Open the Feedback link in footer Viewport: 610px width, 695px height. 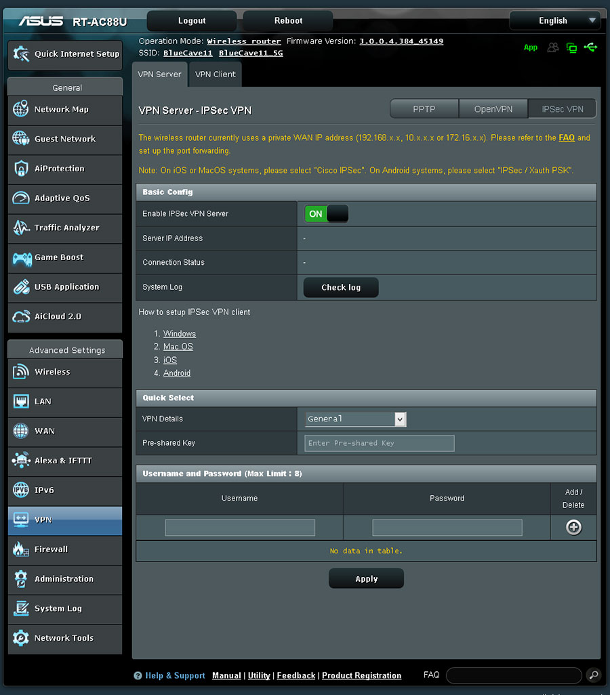[296, 675]
